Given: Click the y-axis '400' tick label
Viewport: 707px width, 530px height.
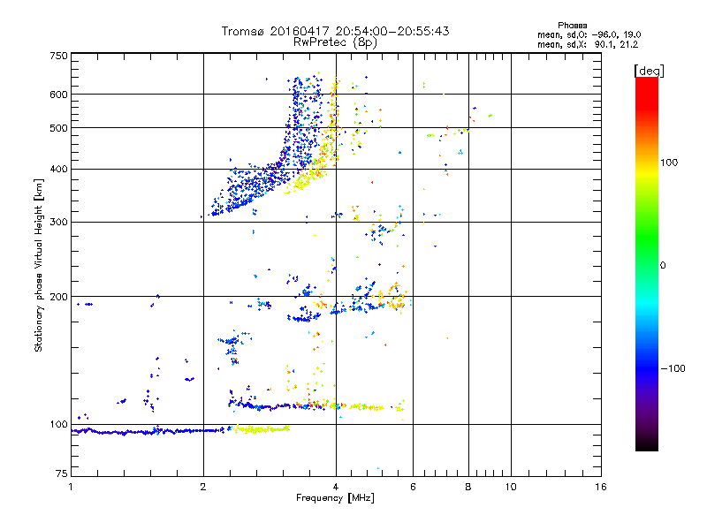Looking at the screenshot, I should [x=58, y=169].
